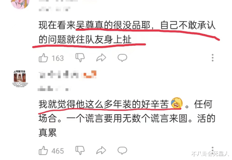232x160 pixels.
Task: Share the comment with 163 likes
Action: [x=101, y=58]
